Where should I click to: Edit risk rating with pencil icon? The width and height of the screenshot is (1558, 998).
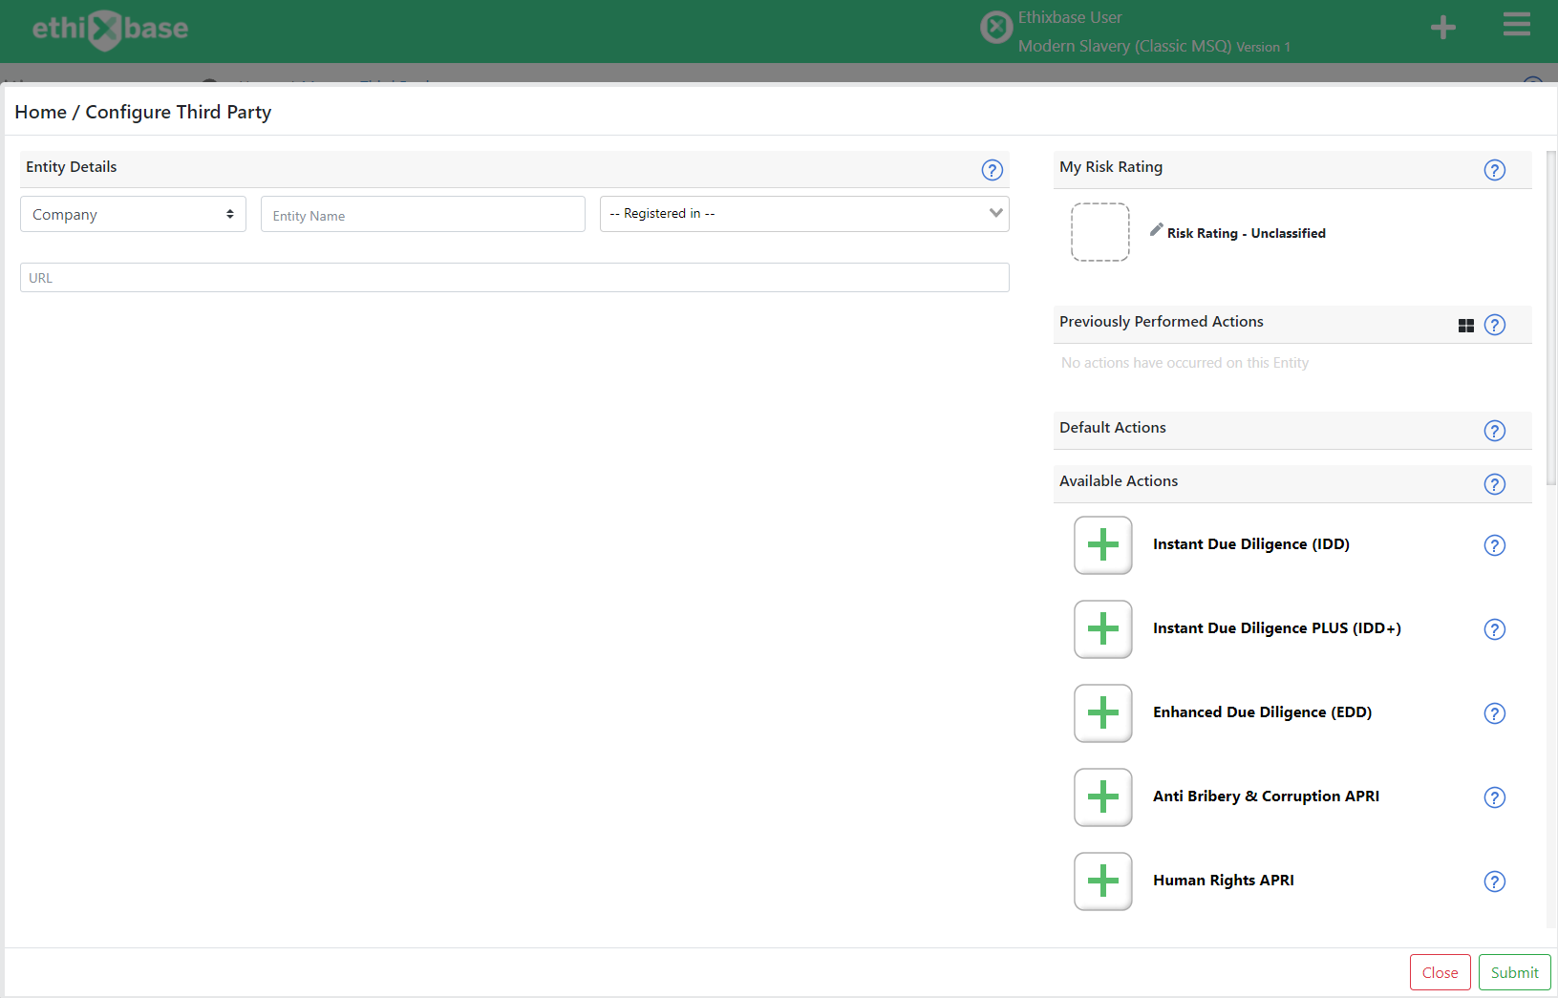click(x=1156, y=230)
